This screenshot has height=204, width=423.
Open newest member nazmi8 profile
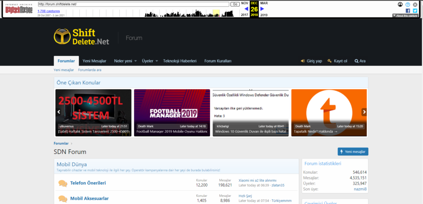tap(360, 189)
